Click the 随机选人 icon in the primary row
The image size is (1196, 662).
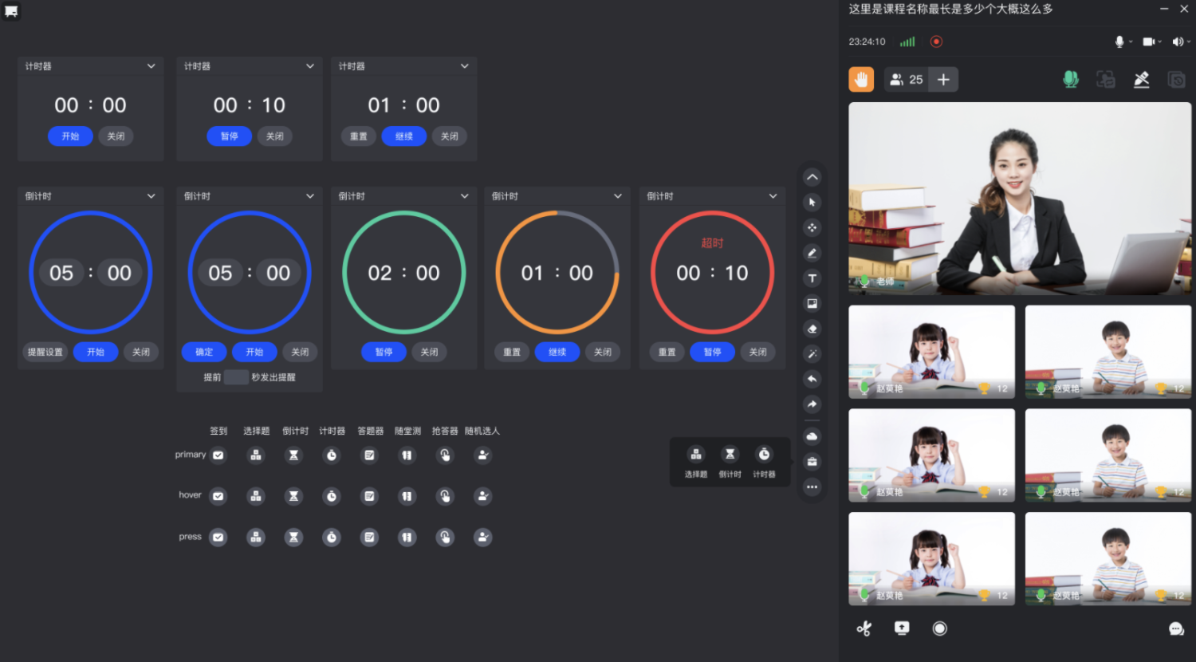coord(482,455)
